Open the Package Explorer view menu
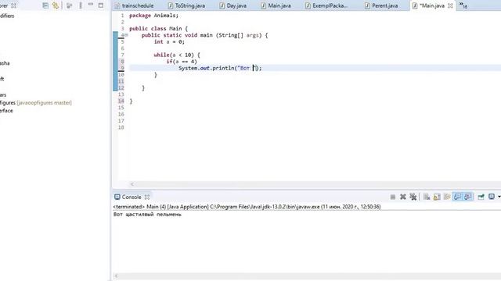The width and height of the screenshot is (501, 281). pos(81,5)
